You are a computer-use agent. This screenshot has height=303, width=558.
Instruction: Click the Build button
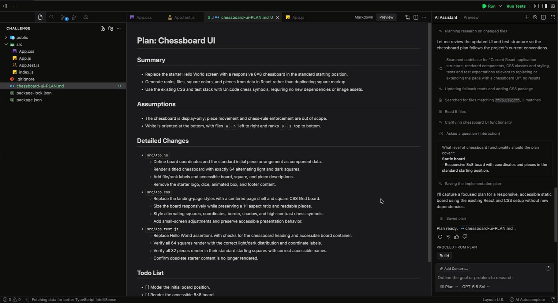pos(444,256)
